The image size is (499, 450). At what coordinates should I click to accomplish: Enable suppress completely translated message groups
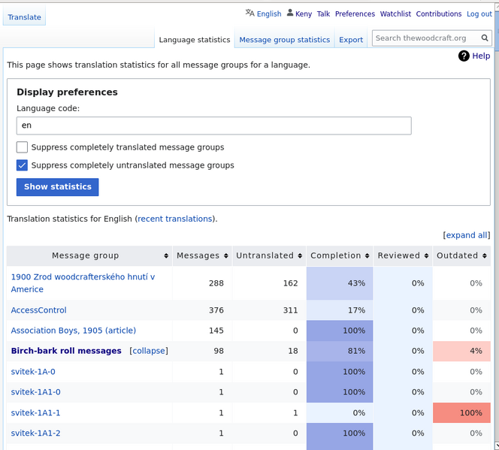22,147
